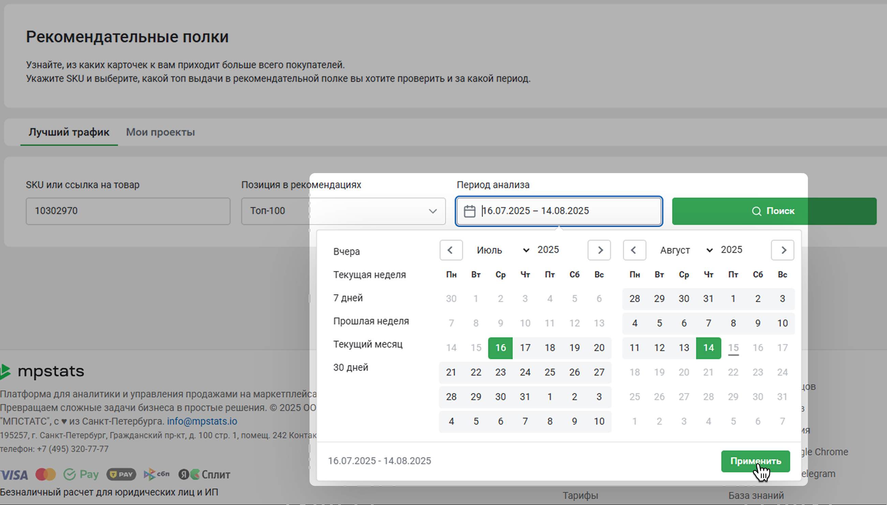The width and height of the screenshot is (887, 505).
Task: Go to previous month in July calendar
Action: [451, 250]
